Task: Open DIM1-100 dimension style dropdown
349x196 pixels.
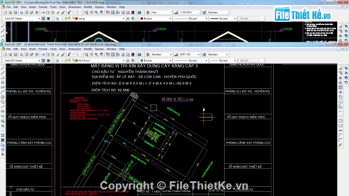Action: [198, 54]
